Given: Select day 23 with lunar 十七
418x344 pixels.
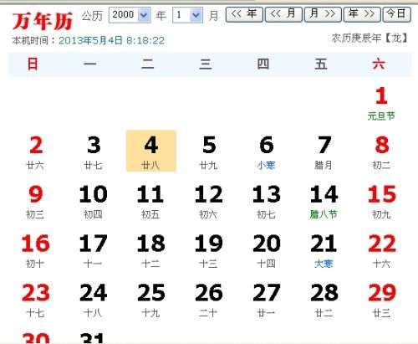Looking at the screenshot, I should pyautogui.click(x=35, y=300).
